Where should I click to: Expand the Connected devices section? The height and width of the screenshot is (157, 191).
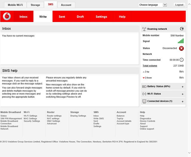tap(182, 101)
